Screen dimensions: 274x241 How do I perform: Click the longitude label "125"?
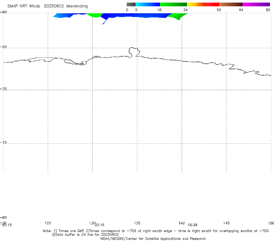pyautogui.click(x=48, y=223)
